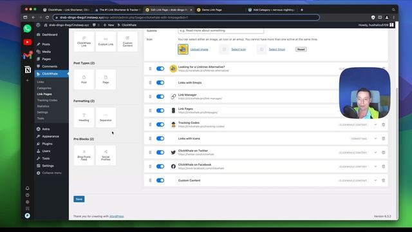Delete the ClickWhale on Facebook row
Viewport: 412px width, 232px height.
(384, 166)
